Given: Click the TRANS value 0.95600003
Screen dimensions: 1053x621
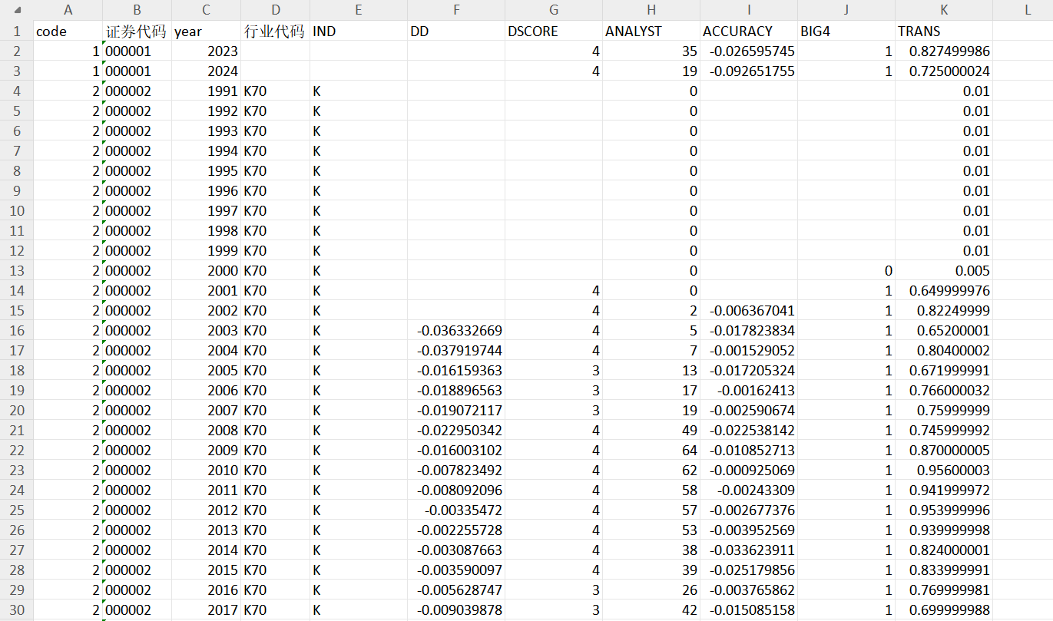Looking at the screenshot, I should click(944, 471).
